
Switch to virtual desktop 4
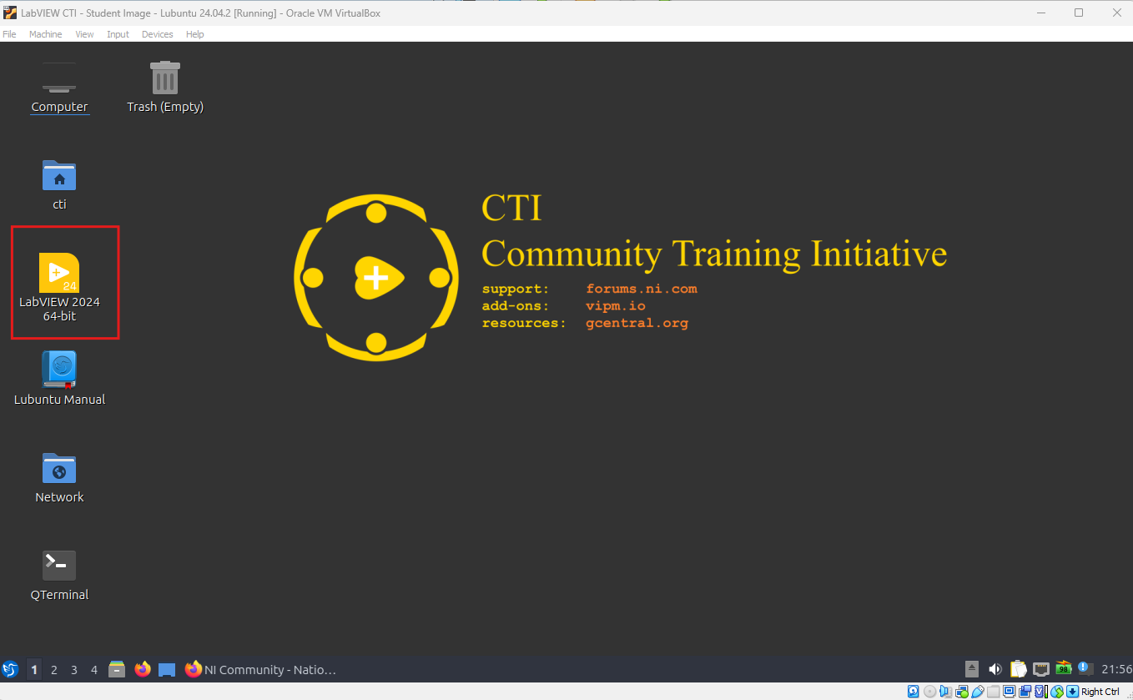94,669
